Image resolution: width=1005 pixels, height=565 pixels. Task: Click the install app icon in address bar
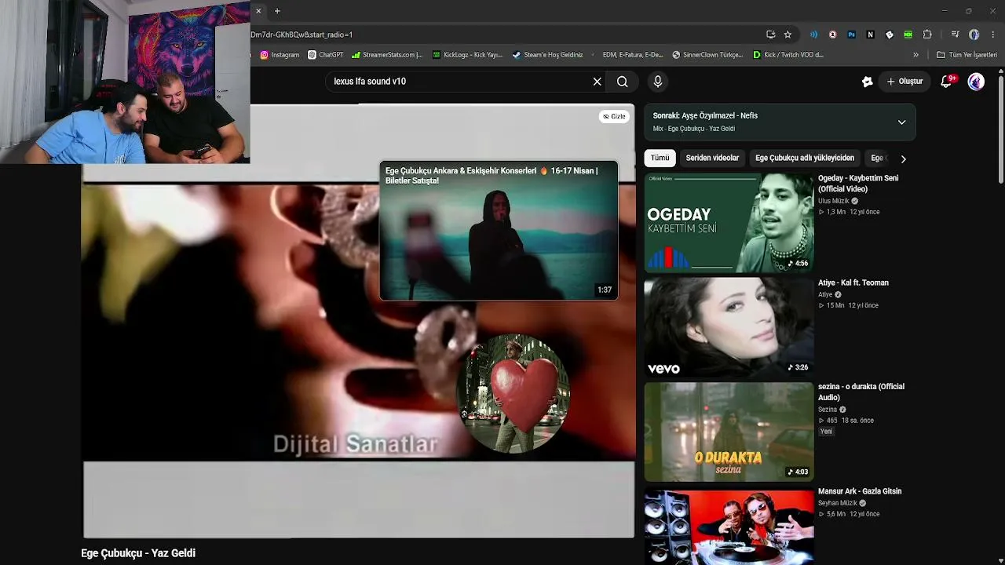771,35
